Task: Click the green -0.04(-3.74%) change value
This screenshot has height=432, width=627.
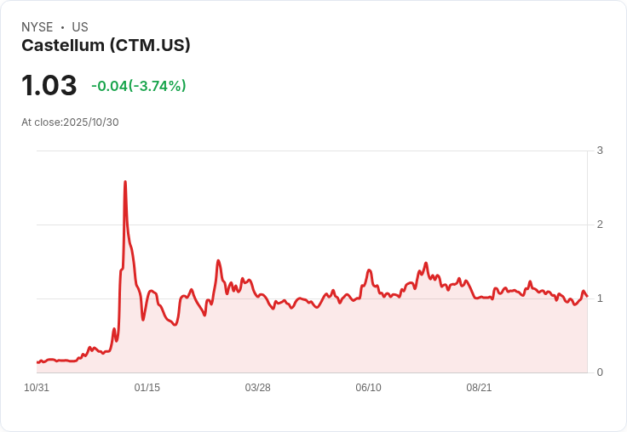Action: coord(139,86)
